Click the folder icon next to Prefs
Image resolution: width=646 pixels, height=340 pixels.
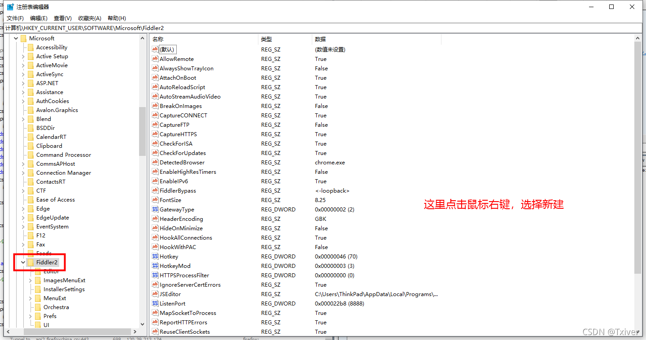pyautogui.click(x=38, y=316)
